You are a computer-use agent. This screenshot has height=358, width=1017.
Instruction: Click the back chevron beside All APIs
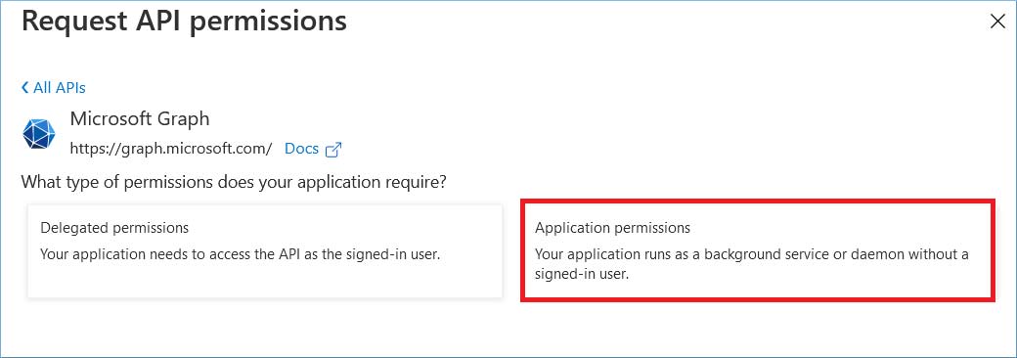click(x=24, y=87)
